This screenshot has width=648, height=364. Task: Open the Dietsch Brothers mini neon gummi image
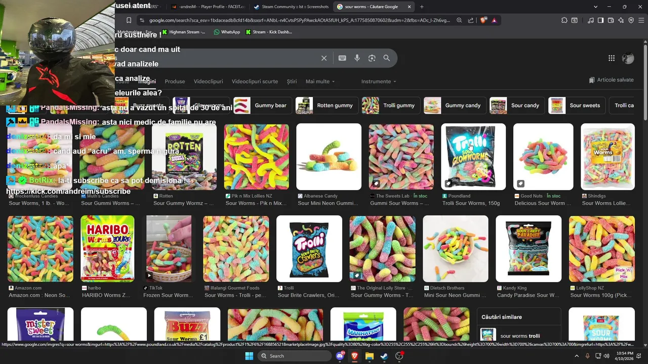point(456,249)
